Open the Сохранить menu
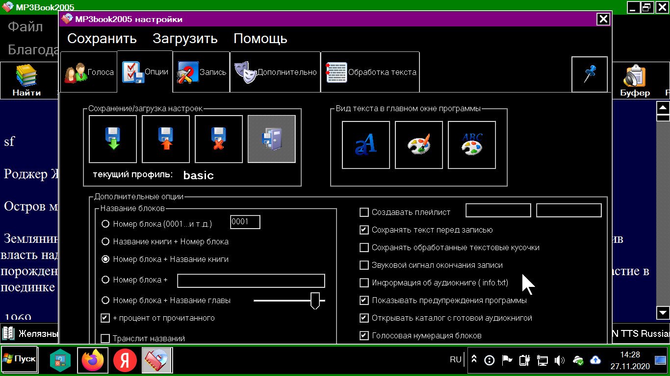This screenshot has width=670, height=376. pos(102,39)
